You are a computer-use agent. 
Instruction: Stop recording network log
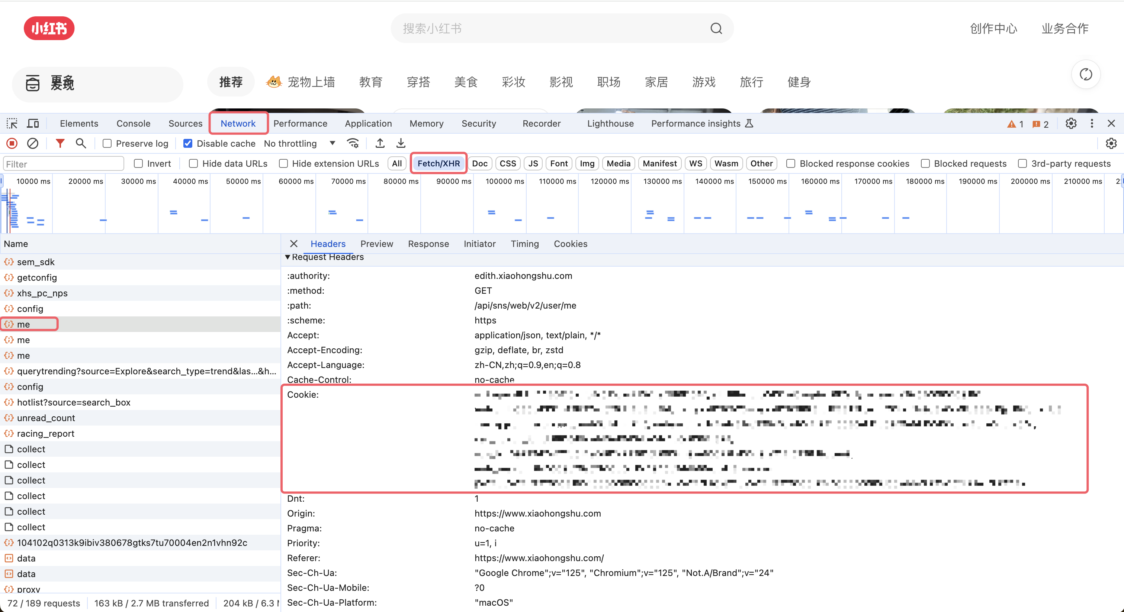tap(12, 143)
